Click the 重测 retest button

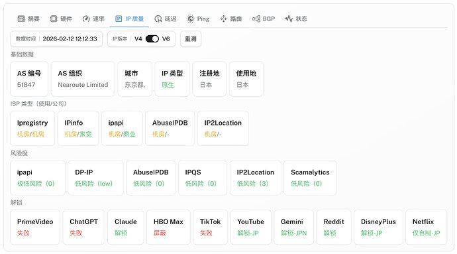tap(191, 39)
